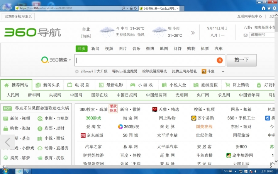This screenshot has height=174, width=278.
Task: Refresh the page with the reload icon
Action: point(136,8)
